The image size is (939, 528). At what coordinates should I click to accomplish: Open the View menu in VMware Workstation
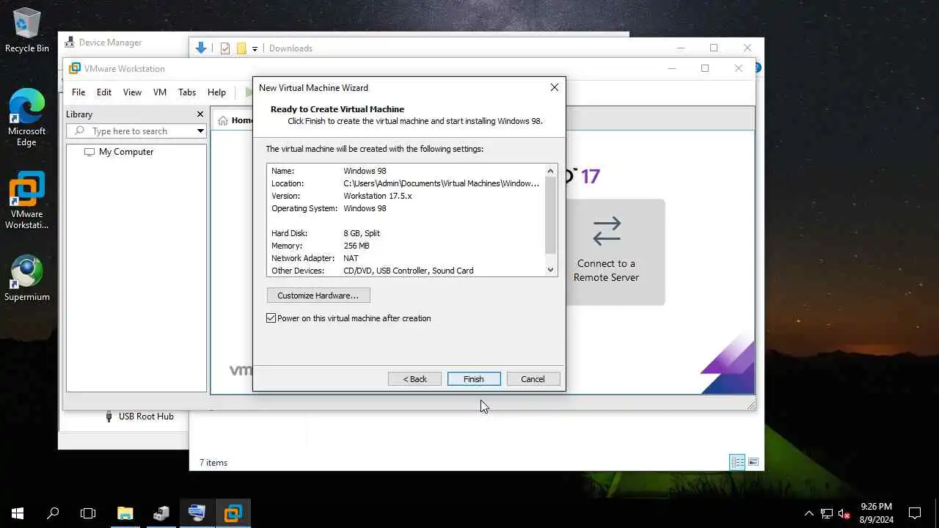(x=132, y=92)
